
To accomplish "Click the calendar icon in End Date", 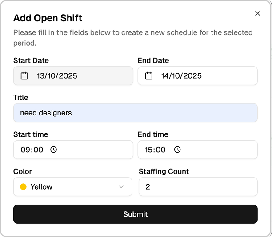I will [149, 76].
